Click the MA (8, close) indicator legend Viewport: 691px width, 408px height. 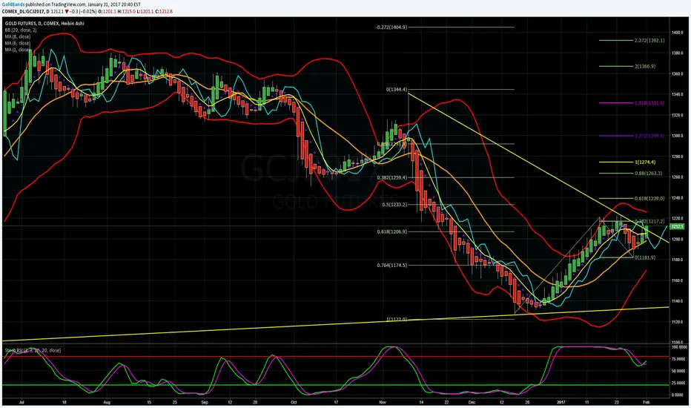[18, 36]
